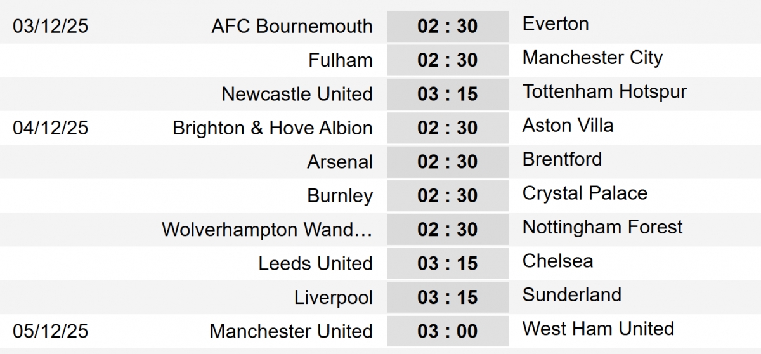Select the 04/12/25 date label
This screenshot has width=761, height=354.
pos(51,128)
